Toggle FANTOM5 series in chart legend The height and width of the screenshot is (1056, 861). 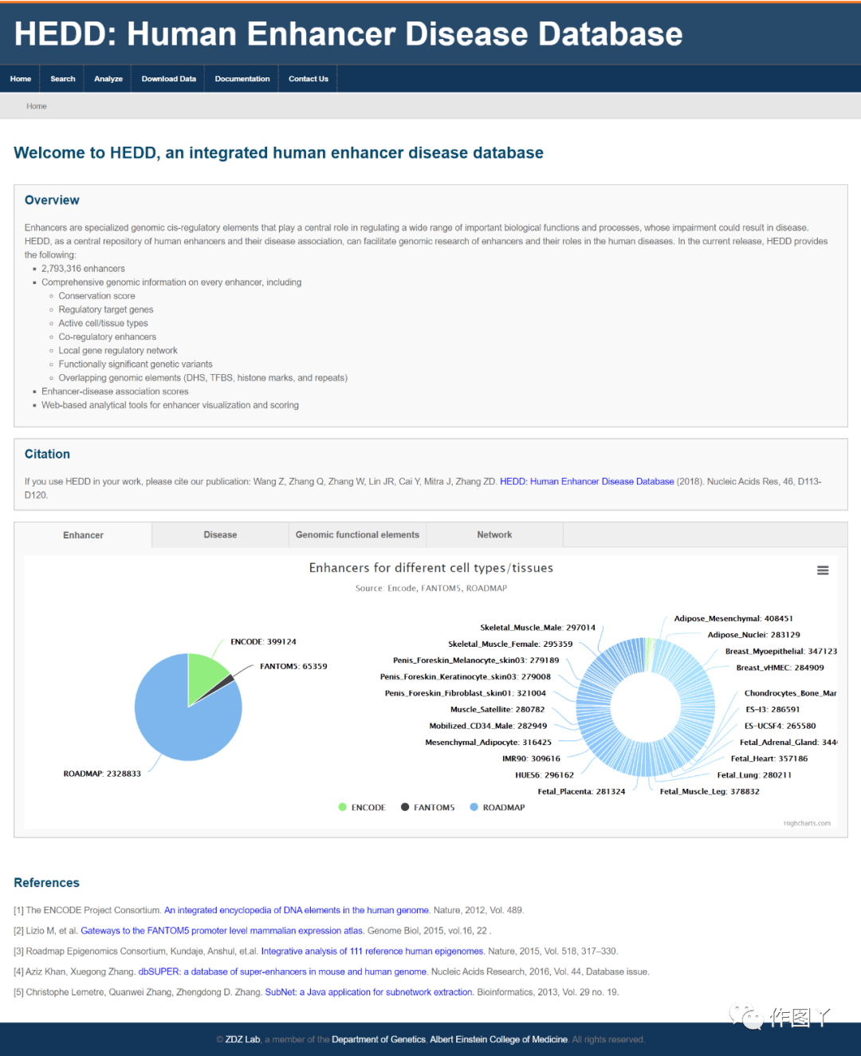tap(427, 807)
